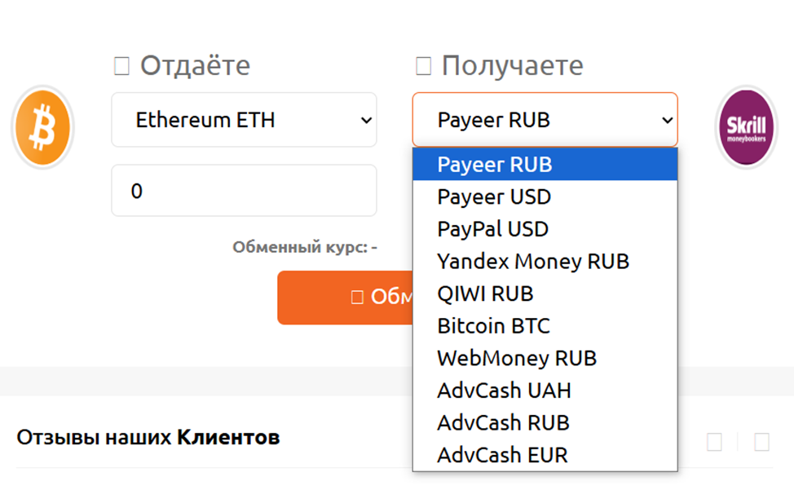Open the Ethereum ETH currency dropdown
794x490 pixels.
[x=243, y=120]
